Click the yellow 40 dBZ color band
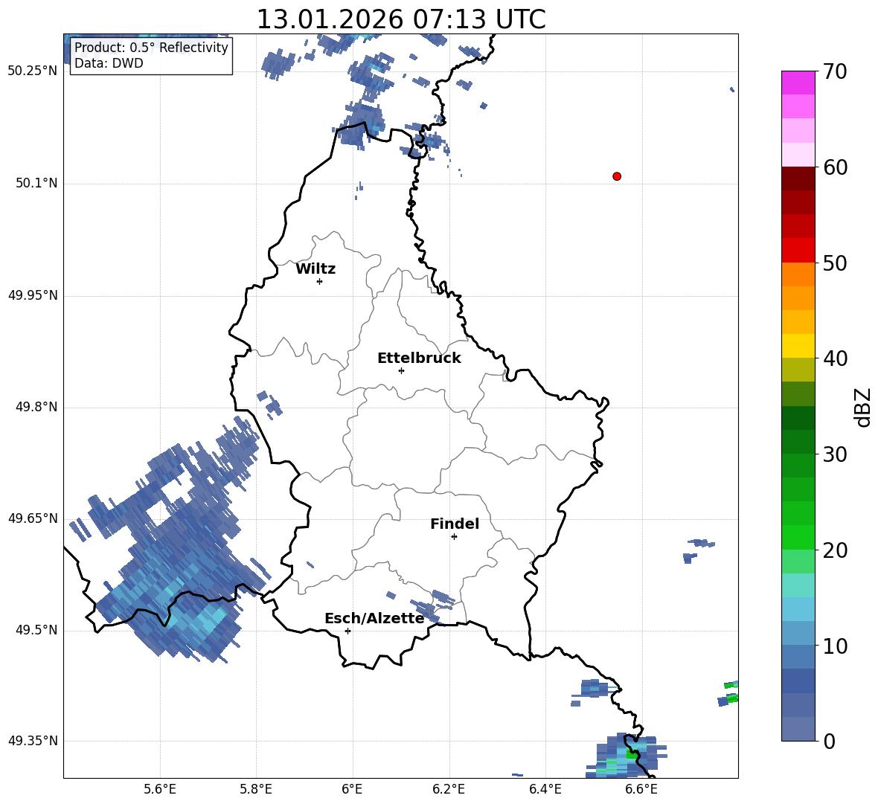 coord(798,346)
